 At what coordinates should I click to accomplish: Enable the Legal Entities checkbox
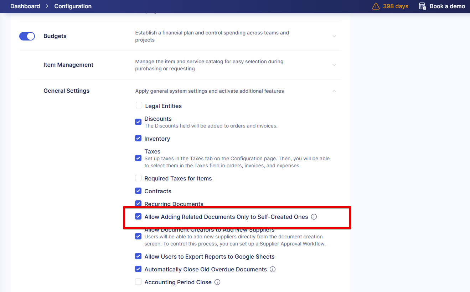139,106
